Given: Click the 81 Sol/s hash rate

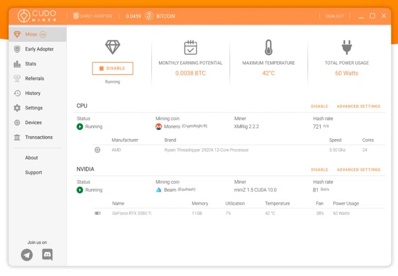Looking at the screenshot, I should tap(321, 190).
